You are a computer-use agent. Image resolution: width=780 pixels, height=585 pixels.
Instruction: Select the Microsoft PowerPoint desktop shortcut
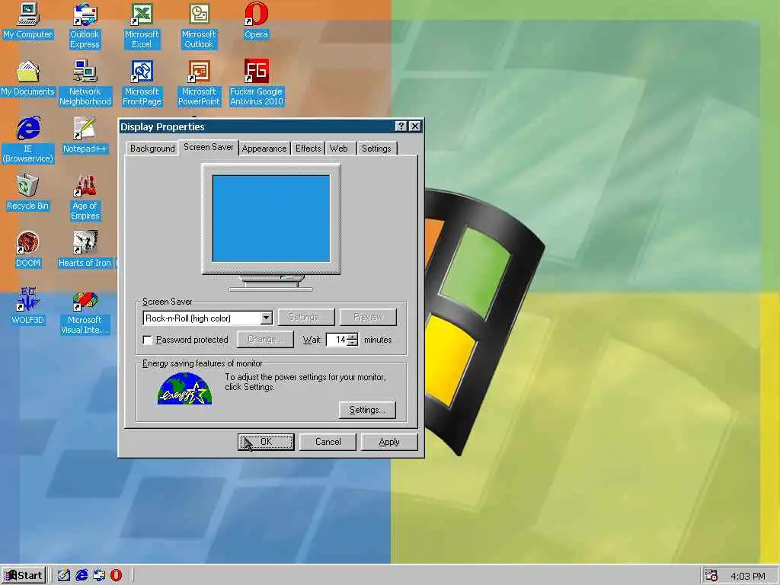tap(199, 83)
